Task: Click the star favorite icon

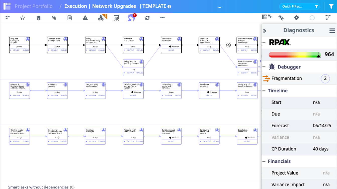Action: tap(23, 18)
